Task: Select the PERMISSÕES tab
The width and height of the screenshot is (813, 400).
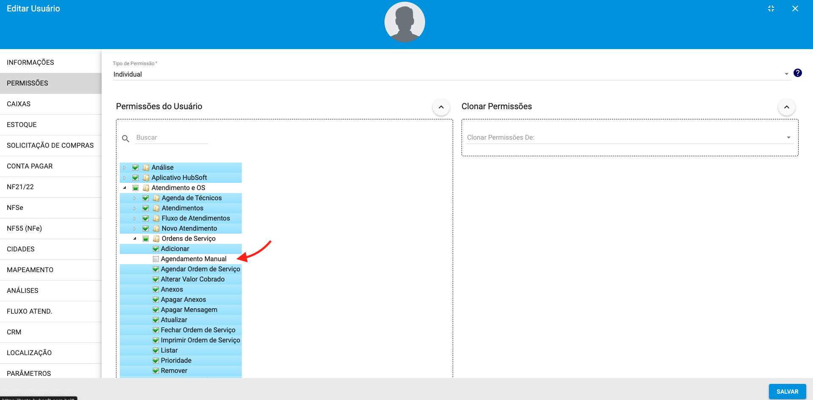Action: tap(51, 83)
